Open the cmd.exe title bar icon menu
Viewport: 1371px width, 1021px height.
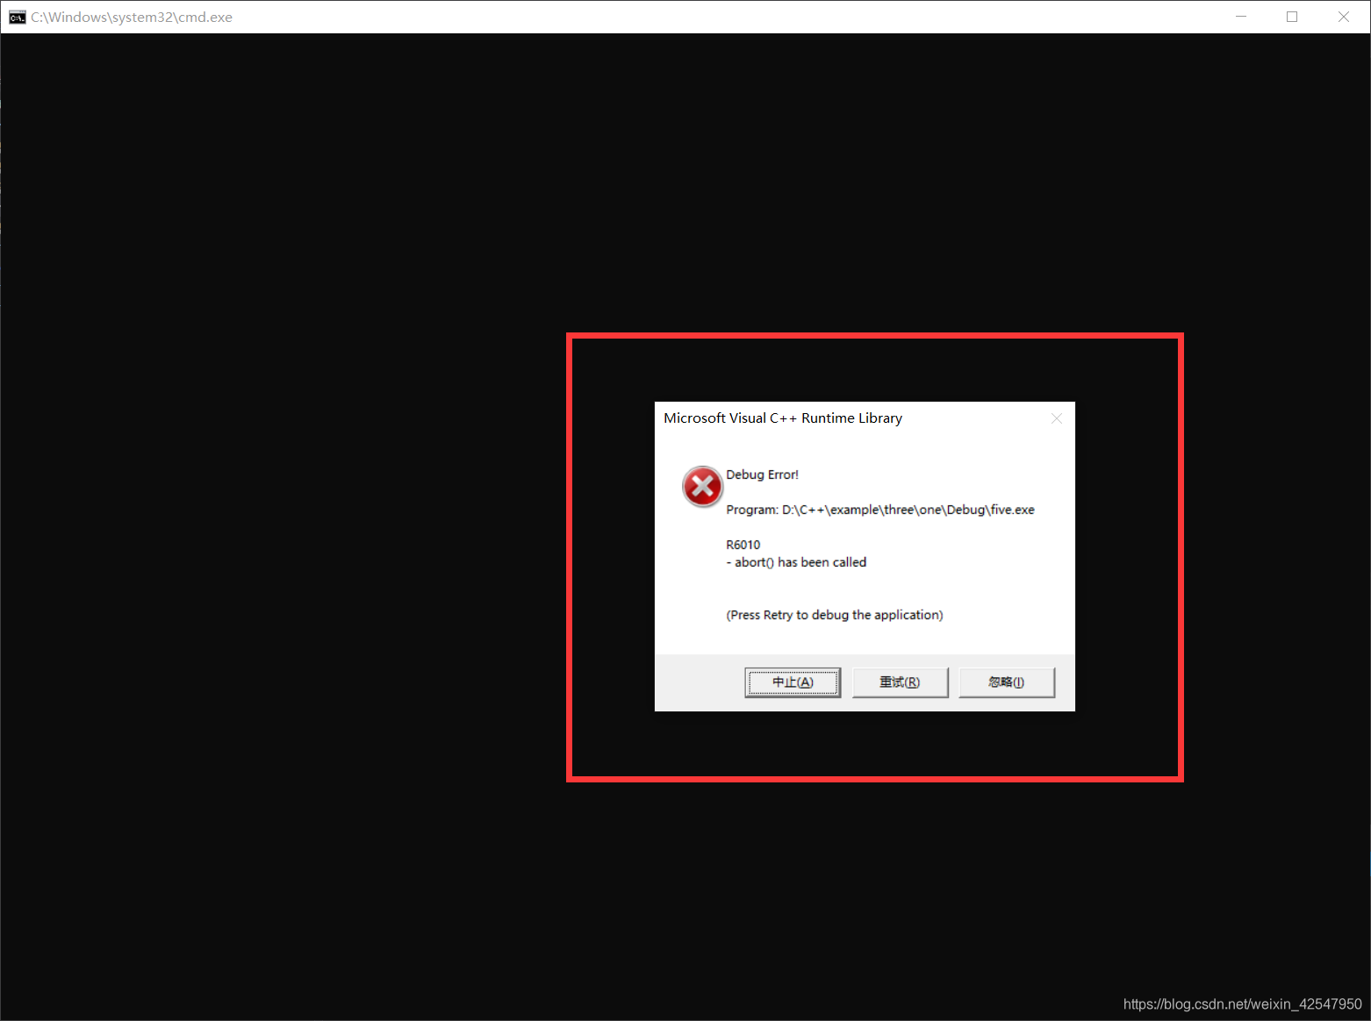pos(17,18)
